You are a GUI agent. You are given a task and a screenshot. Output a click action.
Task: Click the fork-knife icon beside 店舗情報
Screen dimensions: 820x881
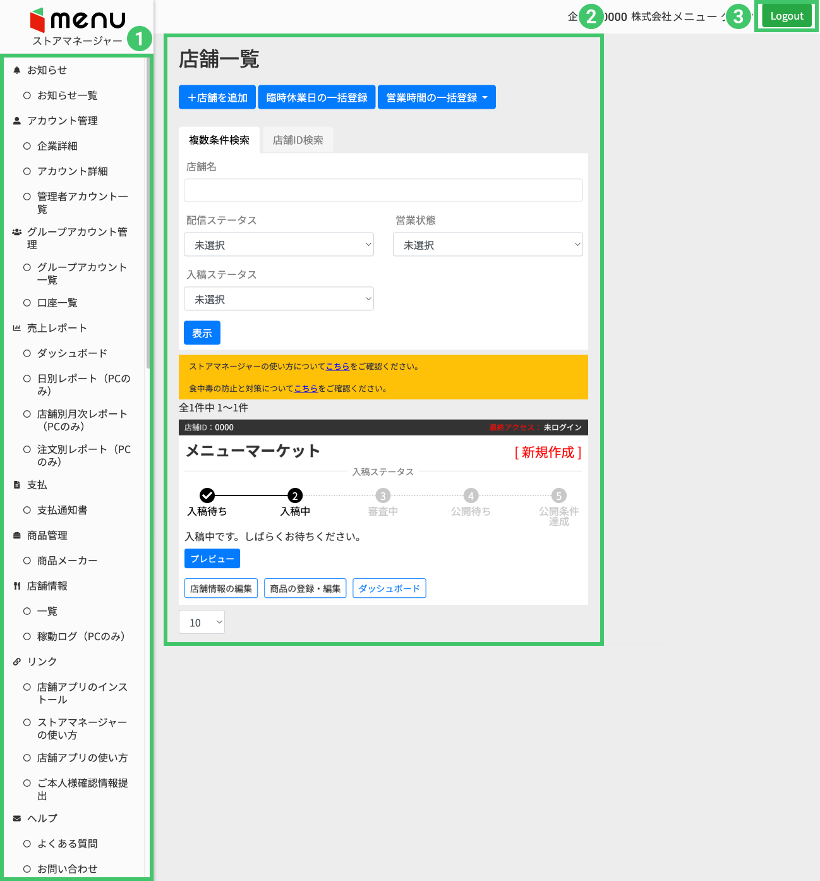click(x=17, y=586)
